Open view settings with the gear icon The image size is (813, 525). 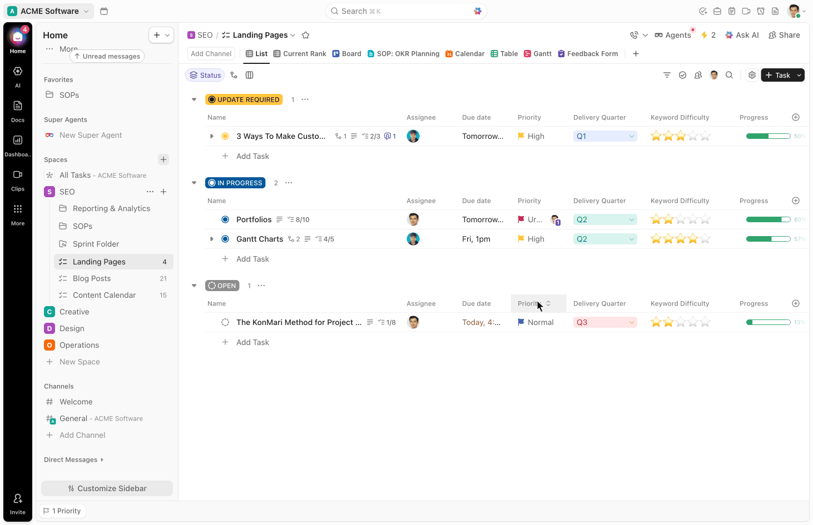[752, 74]
